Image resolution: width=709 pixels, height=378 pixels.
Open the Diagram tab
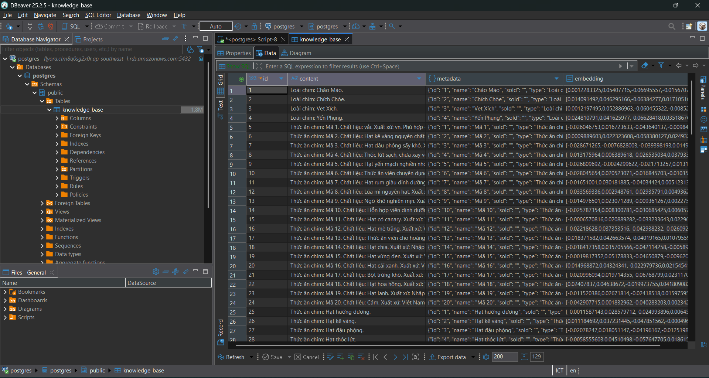point(296,53)
